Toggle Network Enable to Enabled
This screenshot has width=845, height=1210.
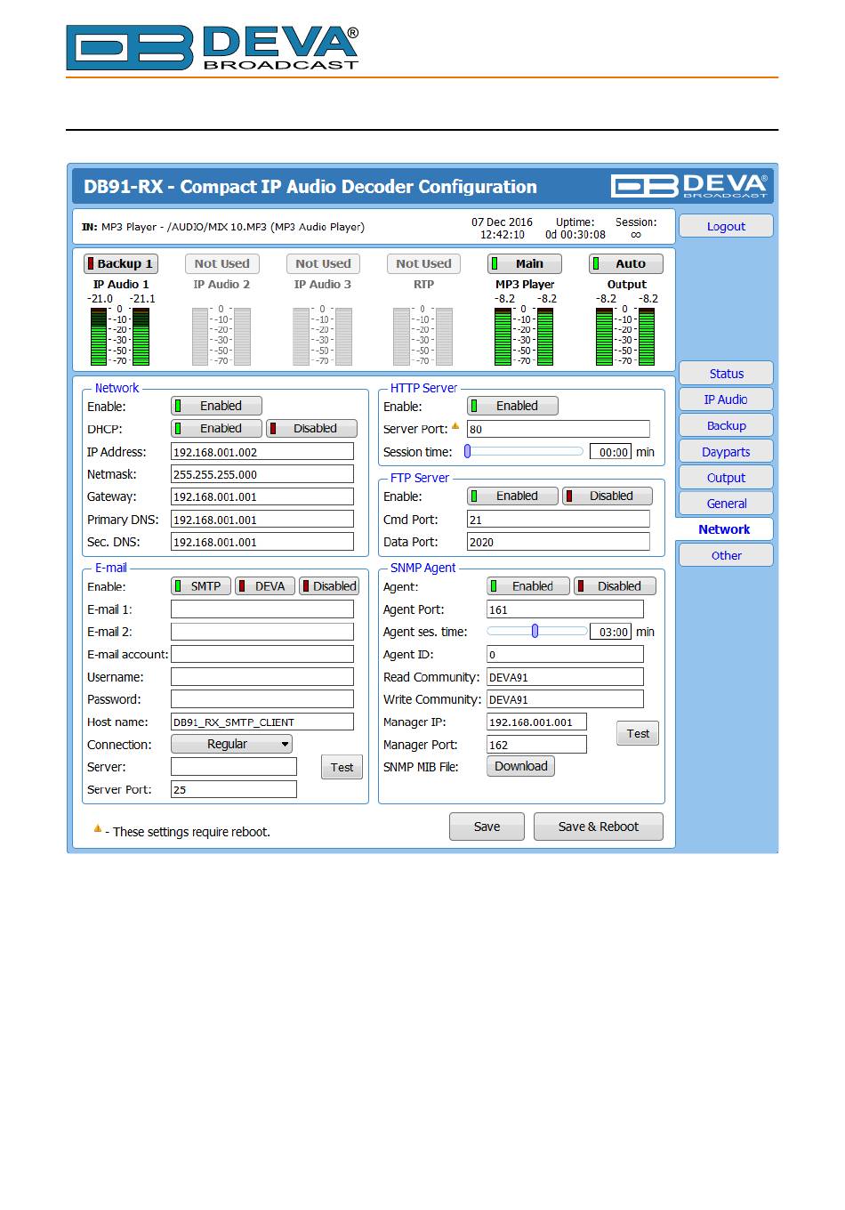(x=217, y=406)
